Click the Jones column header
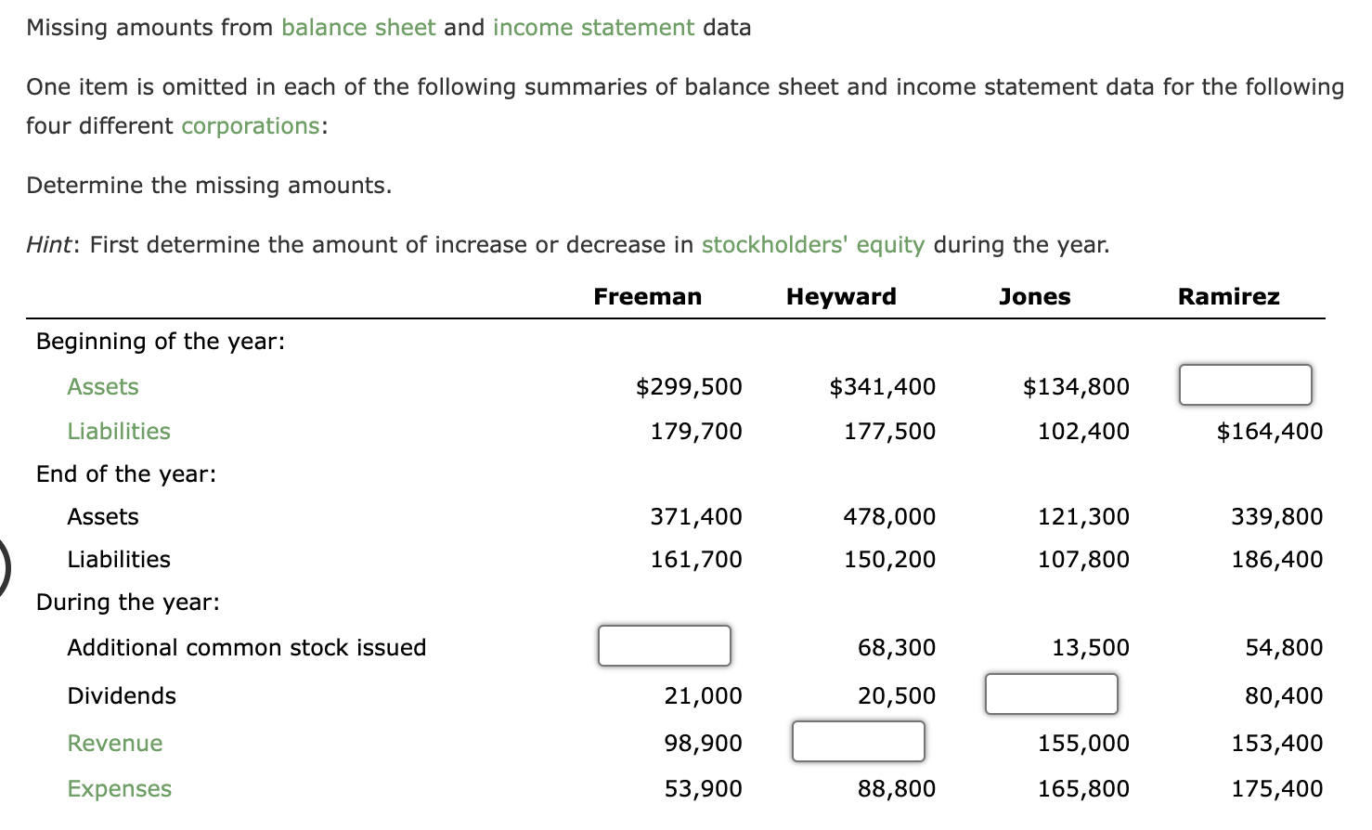 1034,296
